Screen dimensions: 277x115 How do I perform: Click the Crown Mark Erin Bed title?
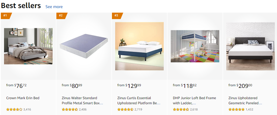tap(23, 98)
